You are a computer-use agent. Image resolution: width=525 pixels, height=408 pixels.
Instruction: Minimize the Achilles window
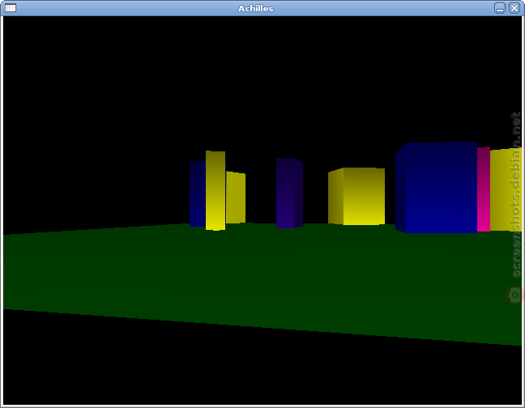pos(500,8)
